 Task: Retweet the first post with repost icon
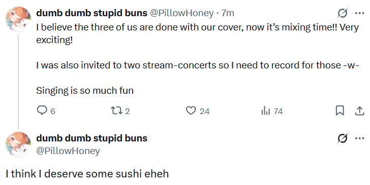pos(116,110)
